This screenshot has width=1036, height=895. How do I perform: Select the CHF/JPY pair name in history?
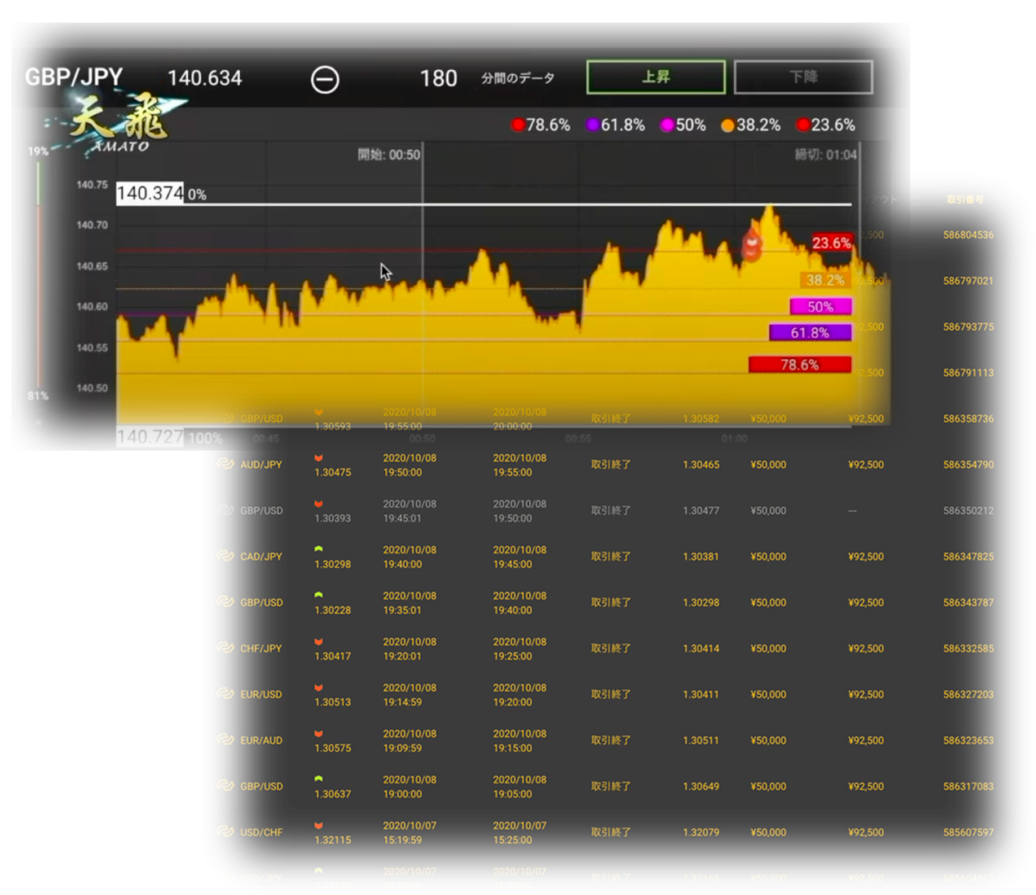coord(262,648)
